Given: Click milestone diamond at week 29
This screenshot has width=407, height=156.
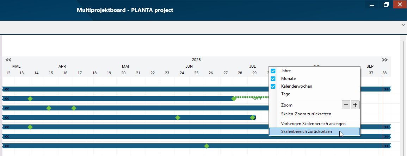Looking at the screenshot, I should (252, 117).
